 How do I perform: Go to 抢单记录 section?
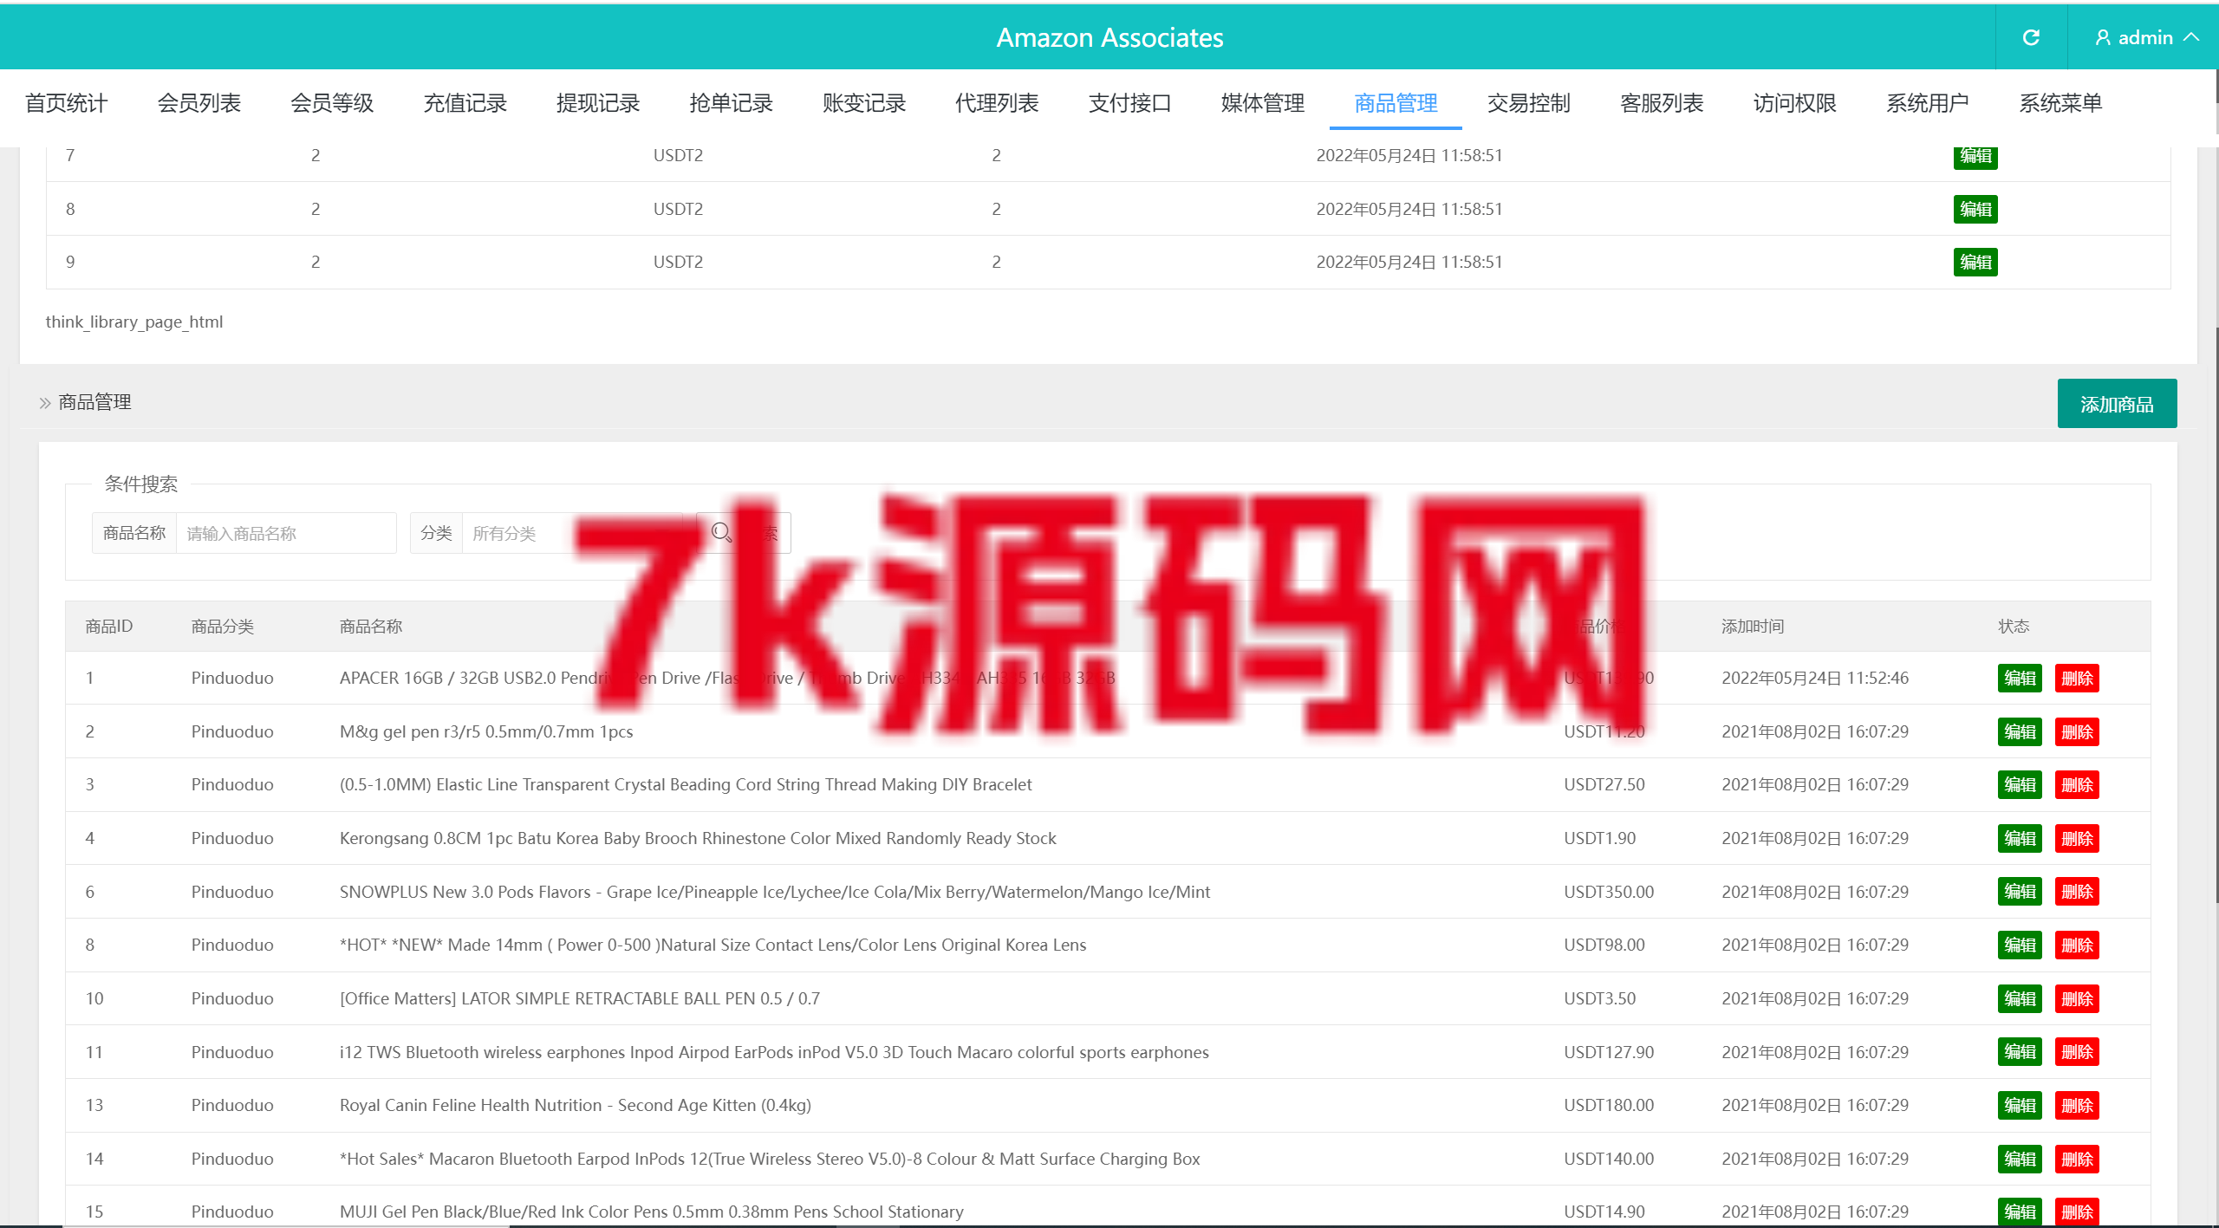pyautogui.click(x=731, y=103)
